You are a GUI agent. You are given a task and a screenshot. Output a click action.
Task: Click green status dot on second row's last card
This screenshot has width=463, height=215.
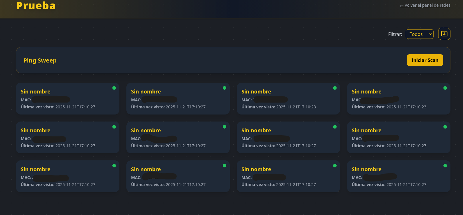tap(445, 127)
